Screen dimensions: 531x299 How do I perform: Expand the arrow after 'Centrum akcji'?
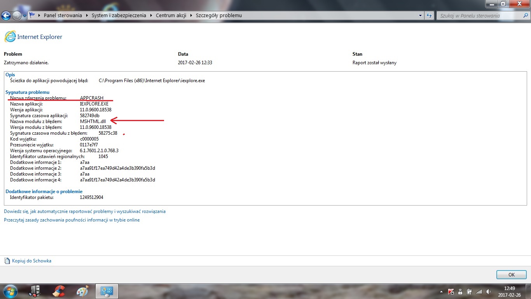191,16
